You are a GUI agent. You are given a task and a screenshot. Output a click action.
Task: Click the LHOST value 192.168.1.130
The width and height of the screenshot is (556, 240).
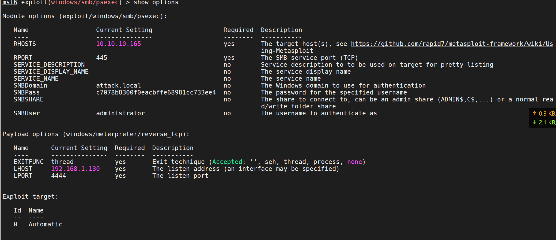(75, 169)
